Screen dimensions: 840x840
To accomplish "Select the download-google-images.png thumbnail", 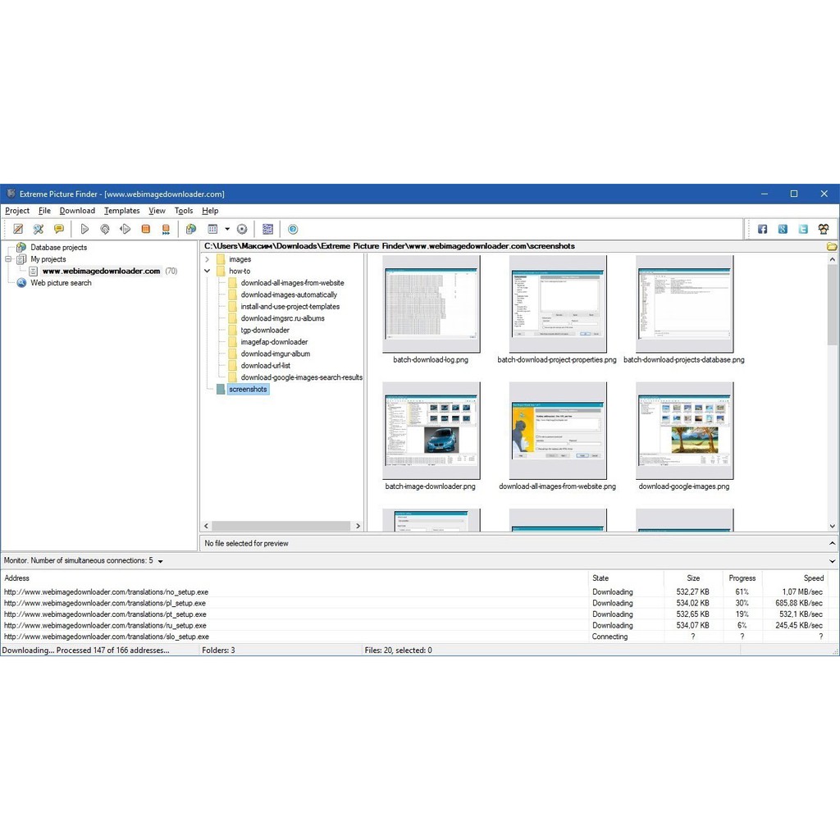I will pyautogui.click(x=684, y=431).
